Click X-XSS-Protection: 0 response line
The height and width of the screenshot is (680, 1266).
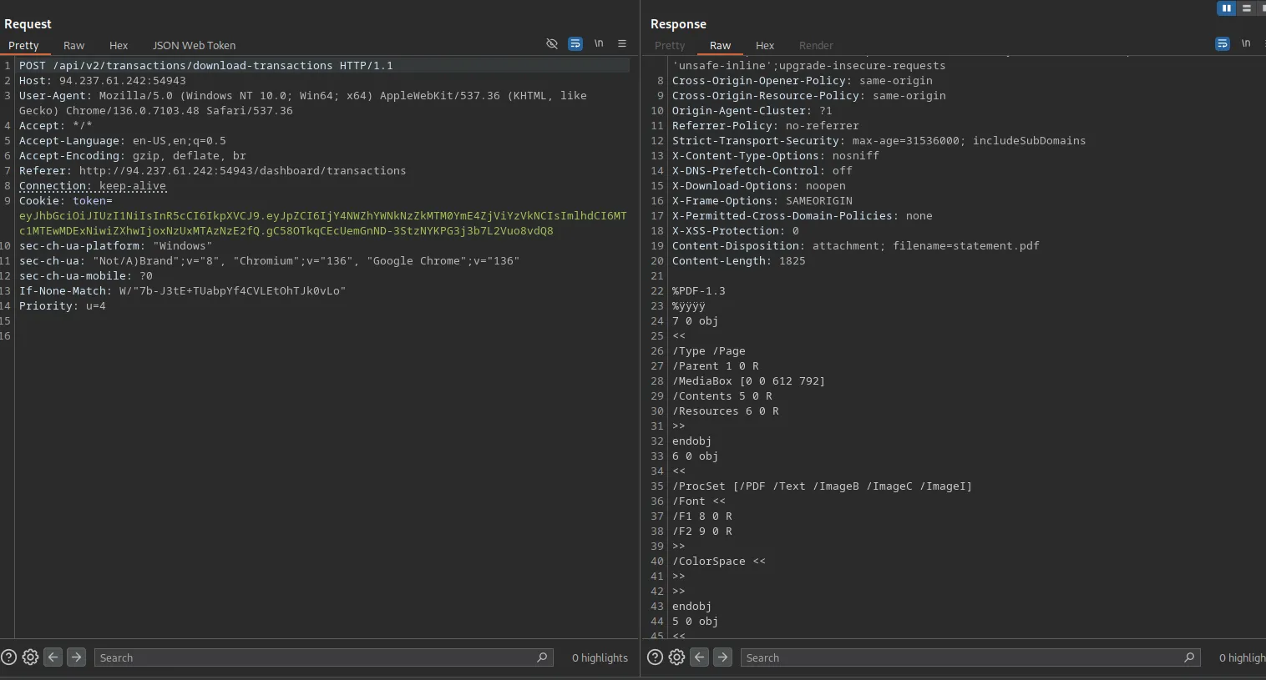coord(736,231)
